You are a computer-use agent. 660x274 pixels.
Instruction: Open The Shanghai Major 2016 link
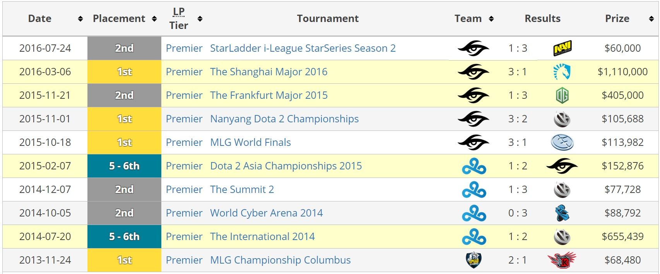point(268,72)
